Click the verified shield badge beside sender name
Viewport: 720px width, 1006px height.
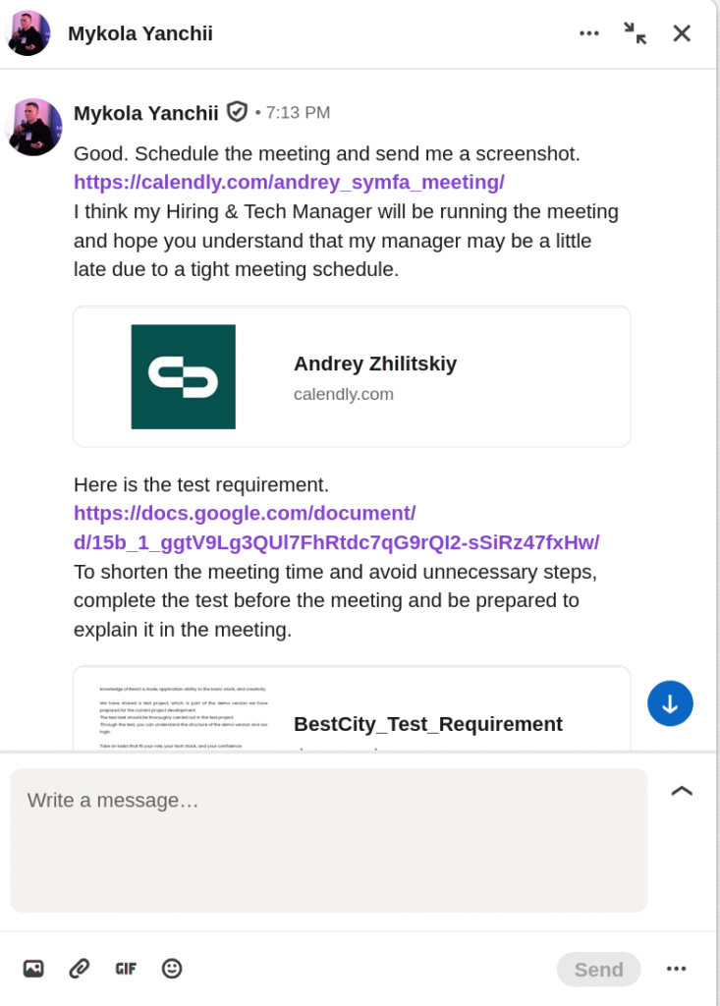click(237, 112)
